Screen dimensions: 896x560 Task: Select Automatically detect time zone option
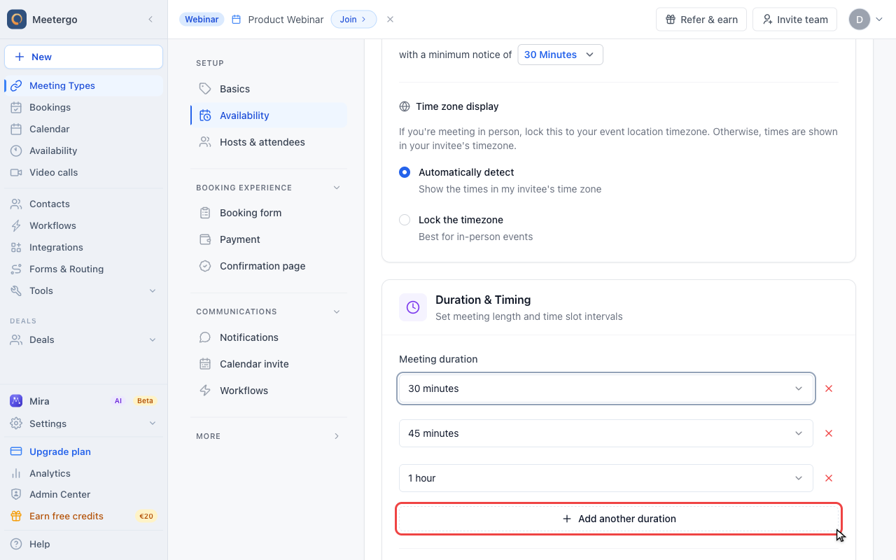(x=405, y=172)
